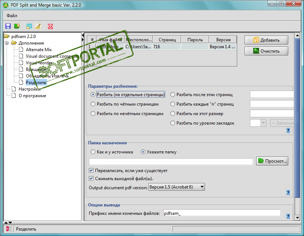Click the О программе page icon
Screen dimensions: 304x236
click(14, 96)
